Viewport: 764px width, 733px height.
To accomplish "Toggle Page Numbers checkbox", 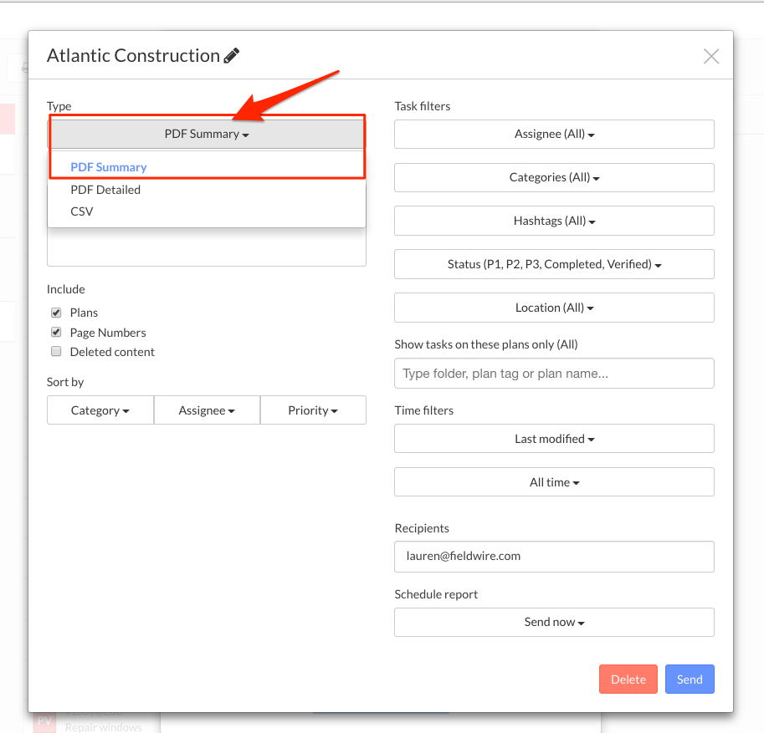I will (x=56, y=333).
